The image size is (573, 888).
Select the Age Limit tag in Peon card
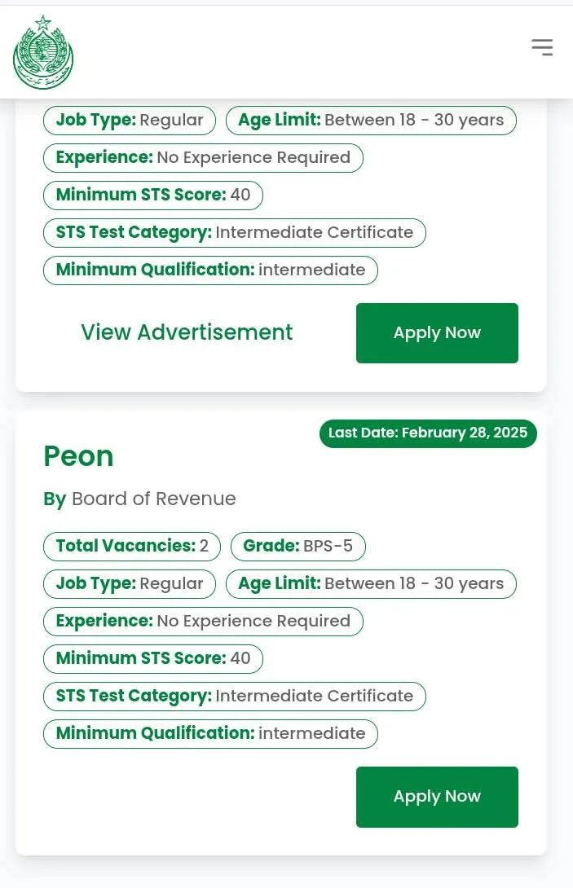[x=371, y=583]
